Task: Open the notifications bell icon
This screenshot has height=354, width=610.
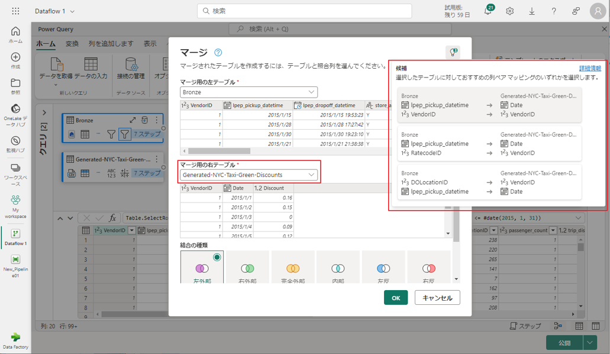Action: pos(488,11)
